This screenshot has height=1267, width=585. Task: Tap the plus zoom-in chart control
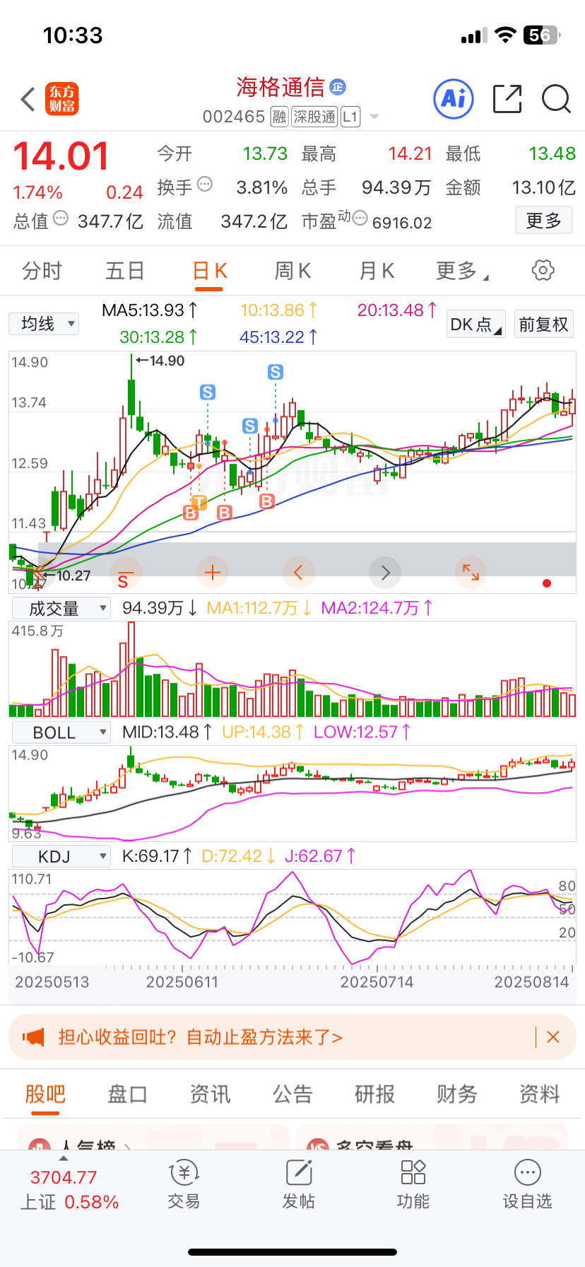coord(212,572)
